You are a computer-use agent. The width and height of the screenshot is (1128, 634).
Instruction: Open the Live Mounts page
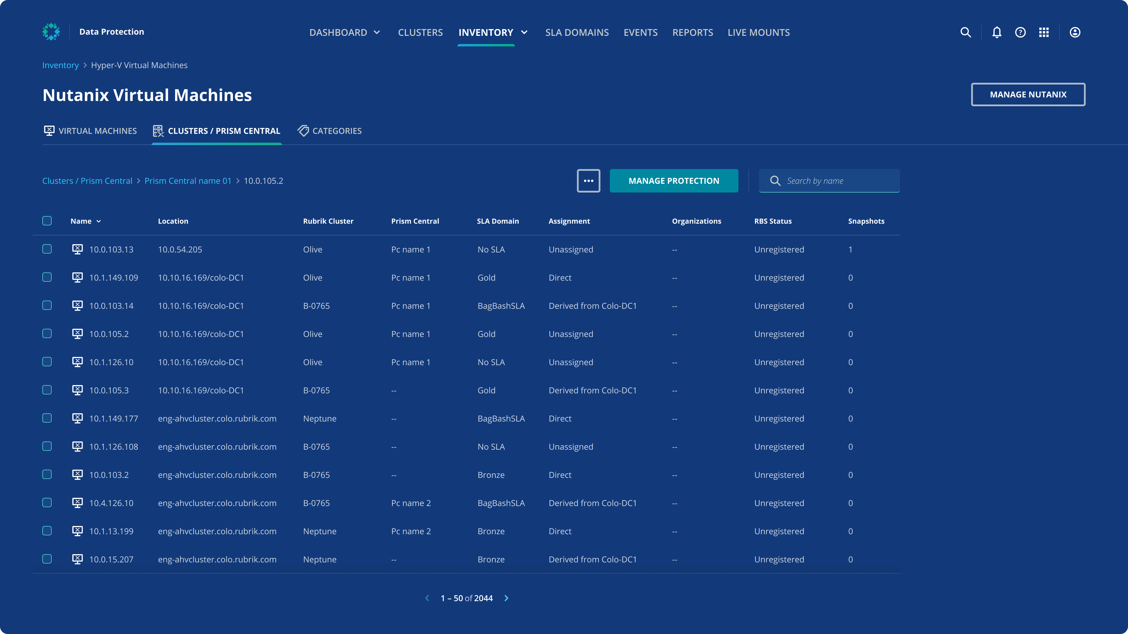point(758,32)
